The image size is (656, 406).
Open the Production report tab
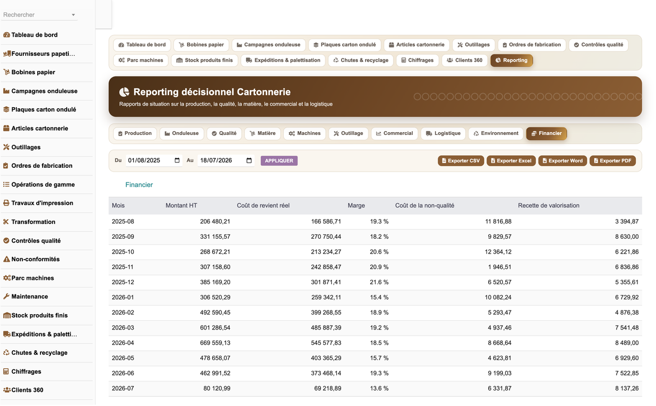coord(134,133)
